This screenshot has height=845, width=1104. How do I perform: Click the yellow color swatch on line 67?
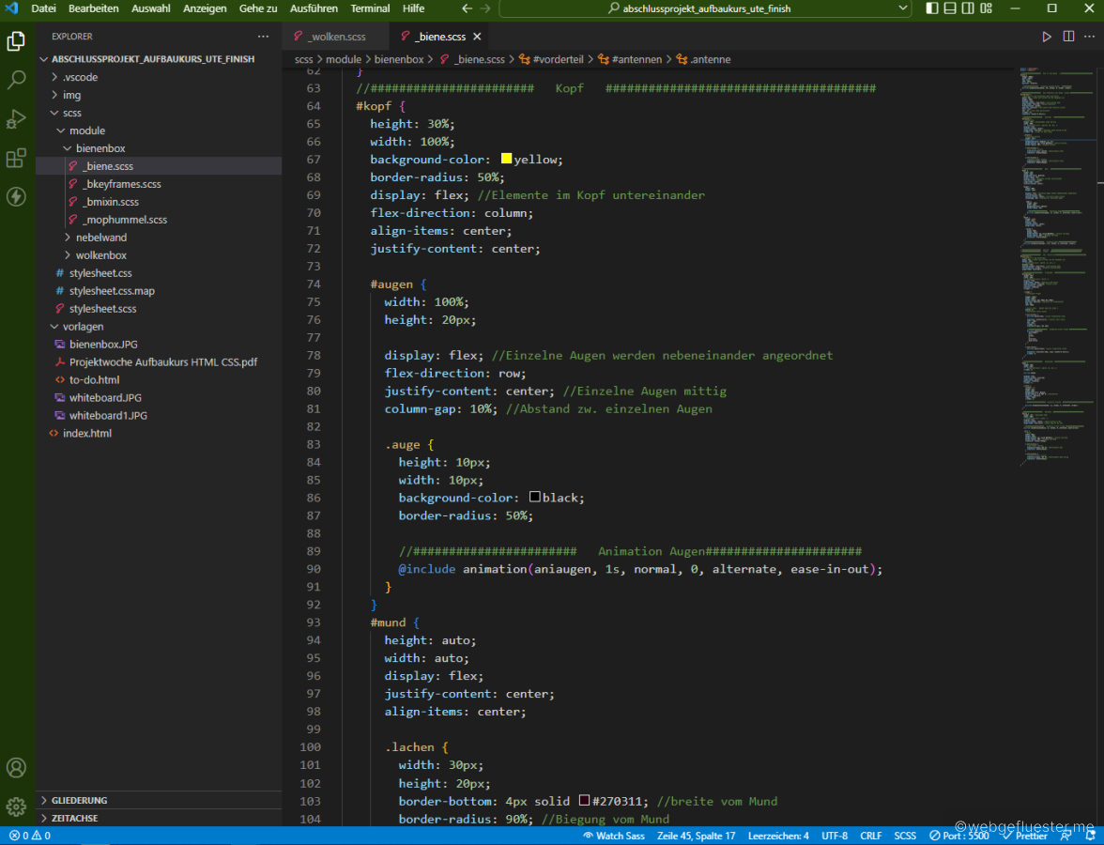(x=507, y=160)
